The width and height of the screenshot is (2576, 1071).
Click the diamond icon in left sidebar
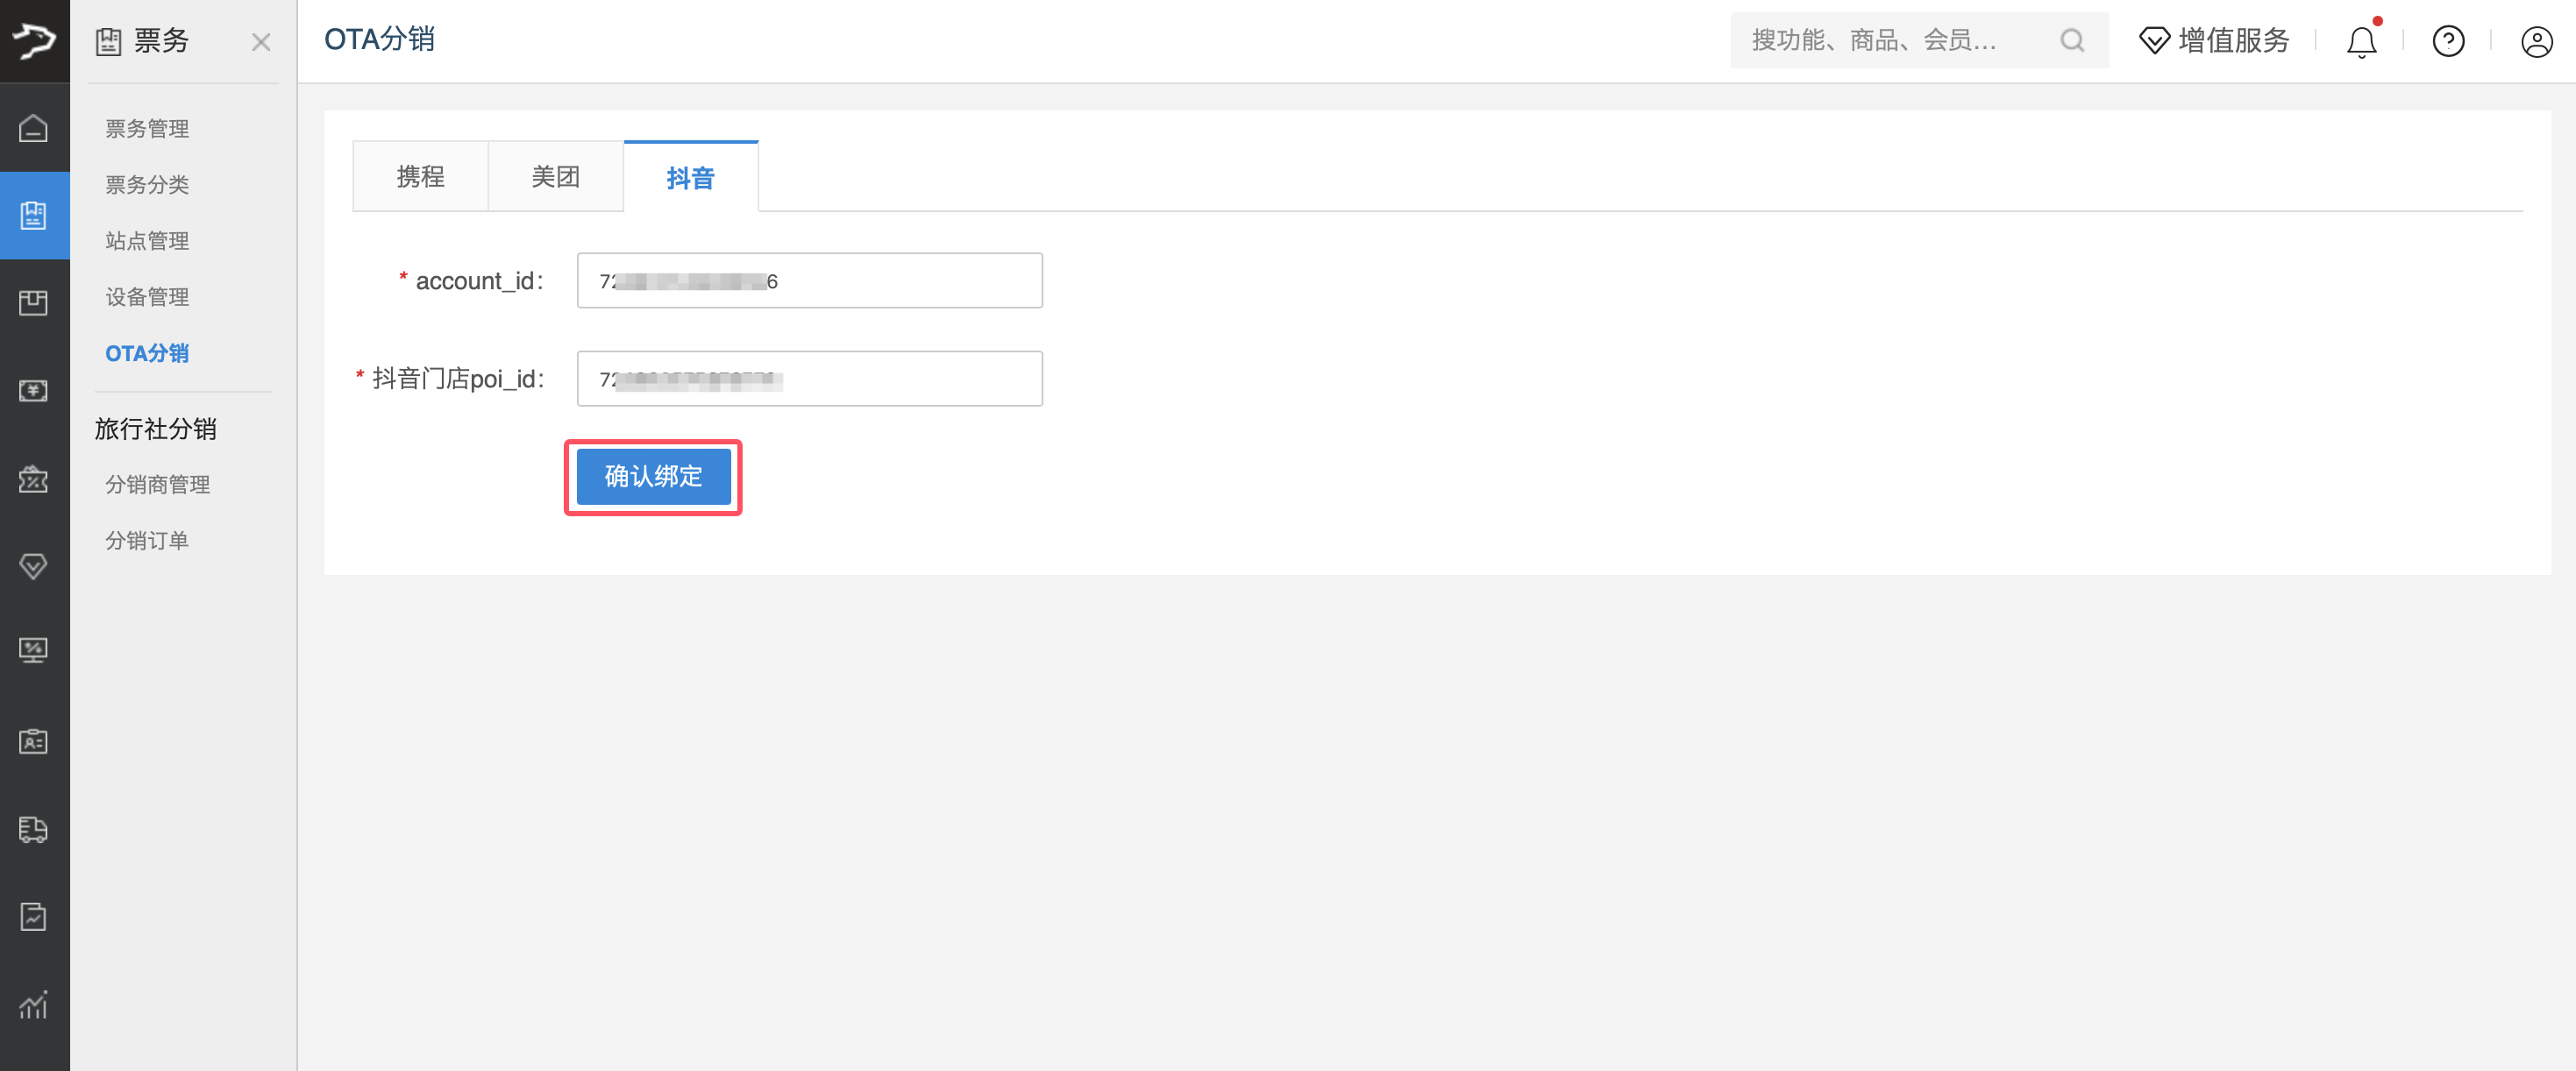(33, 566)
